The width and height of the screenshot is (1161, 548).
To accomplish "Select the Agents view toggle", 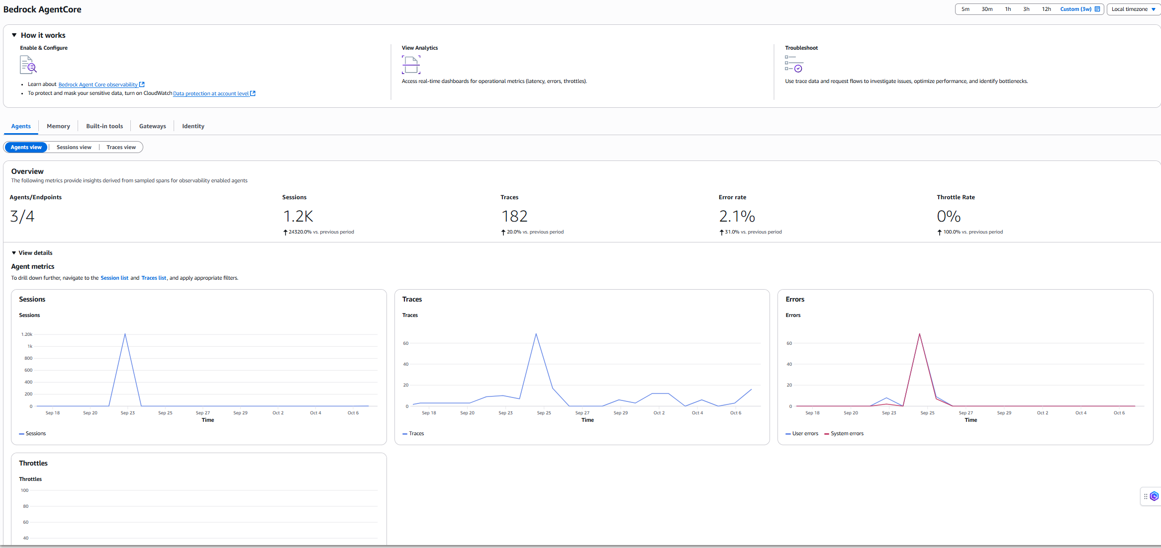I will tap(26, 147).
